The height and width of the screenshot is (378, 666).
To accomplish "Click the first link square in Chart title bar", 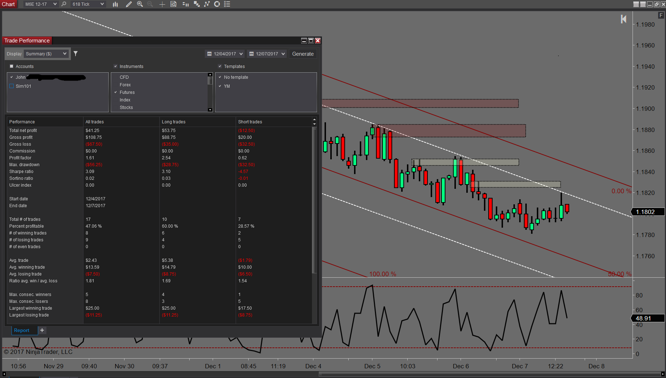I will 636,4.
